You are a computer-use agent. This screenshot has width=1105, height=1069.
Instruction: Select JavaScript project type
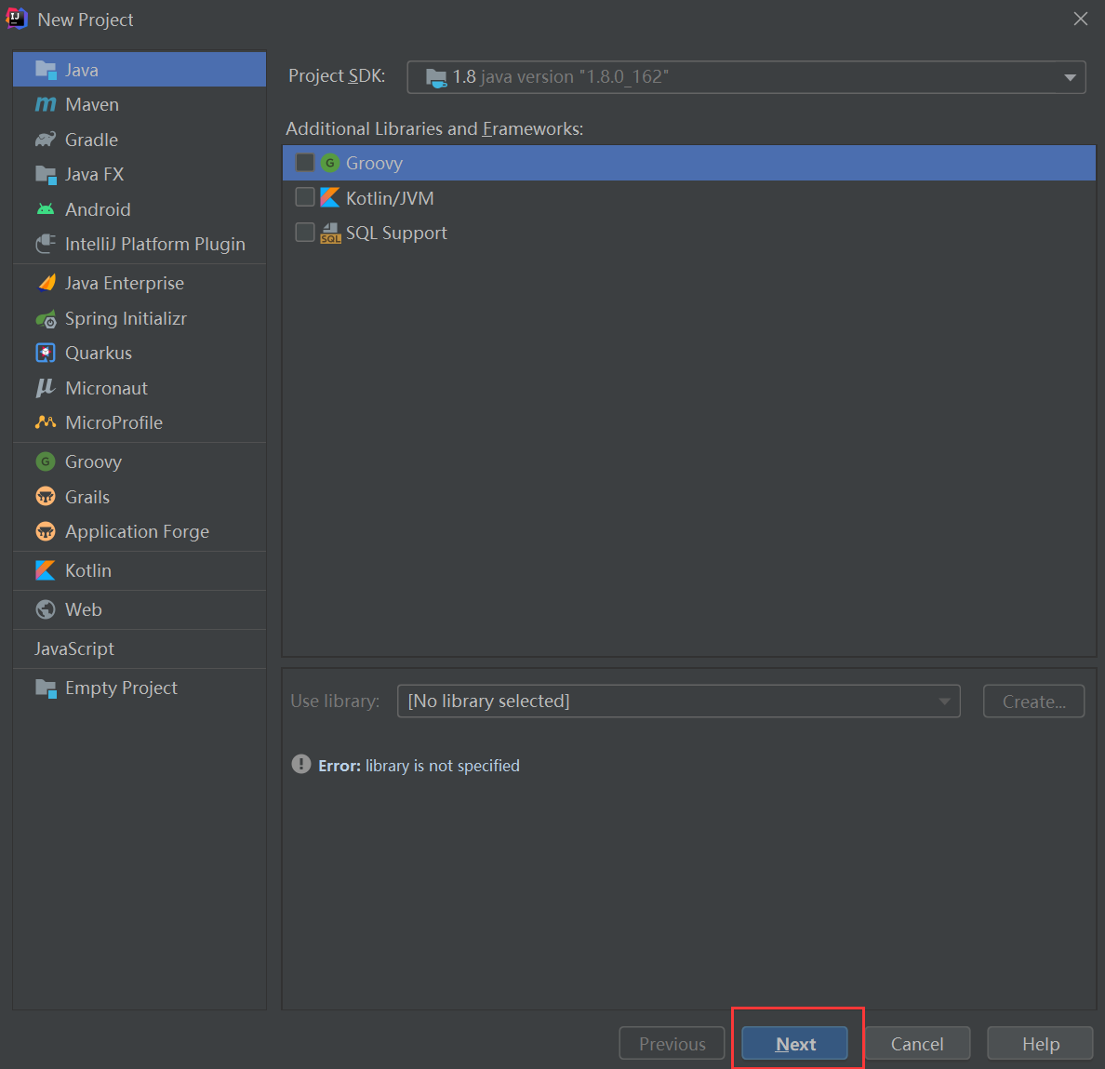(x=140, y=649)
